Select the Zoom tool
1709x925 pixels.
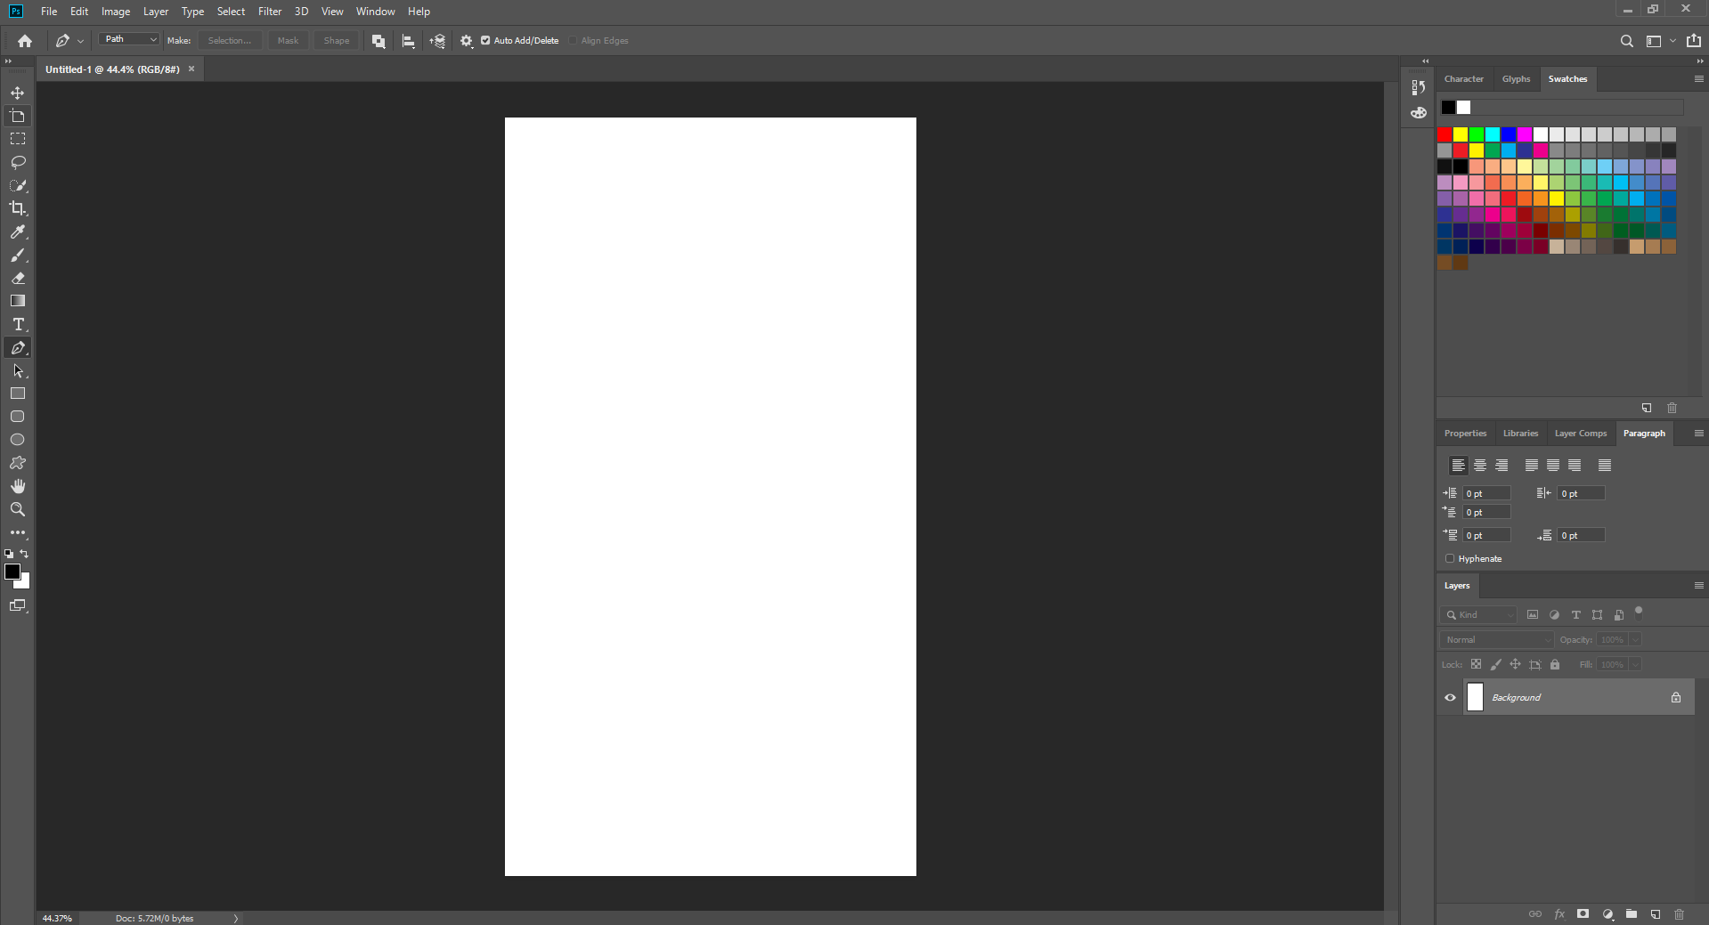click(x=17, y=509)
